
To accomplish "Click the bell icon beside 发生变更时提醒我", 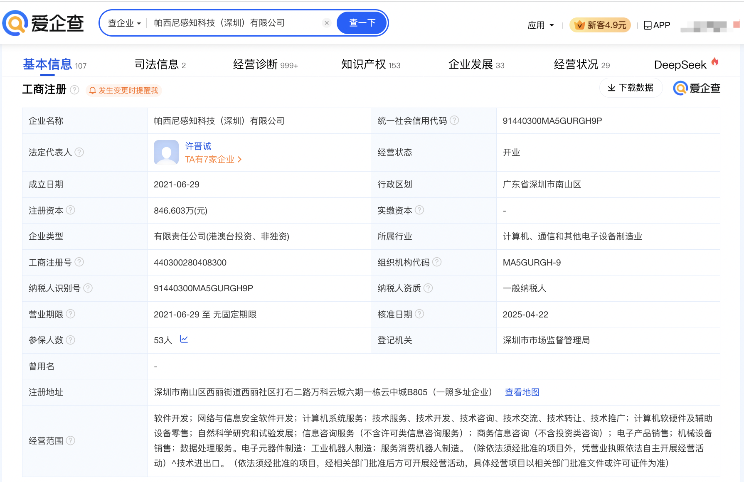I will click(92, 90).
